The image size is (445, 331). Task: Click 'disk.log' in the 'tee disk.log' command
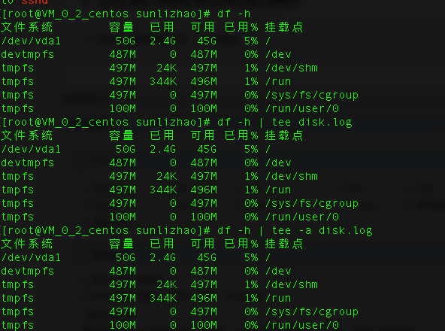pyautogui.click(x=325, y=123)
